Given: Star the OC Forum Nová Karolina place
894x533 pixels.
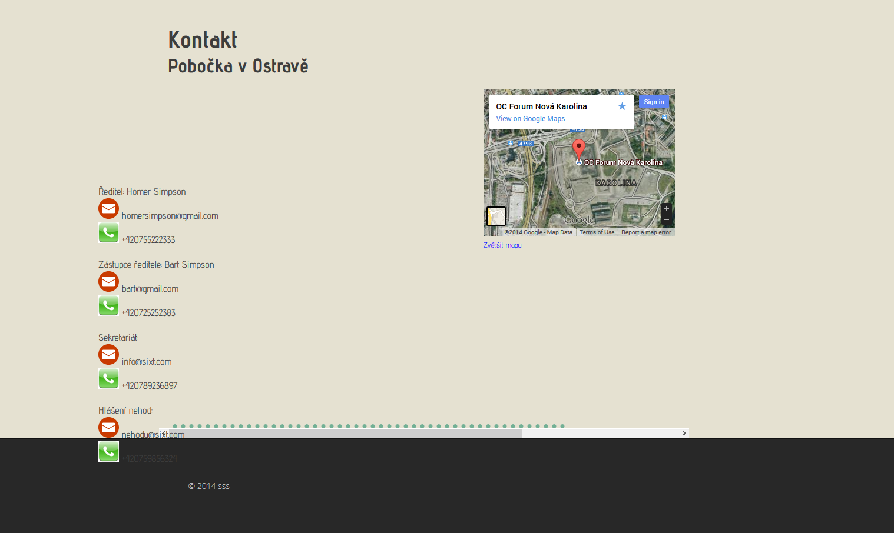Looking at the screenshot, I should [x=622, y=106].
